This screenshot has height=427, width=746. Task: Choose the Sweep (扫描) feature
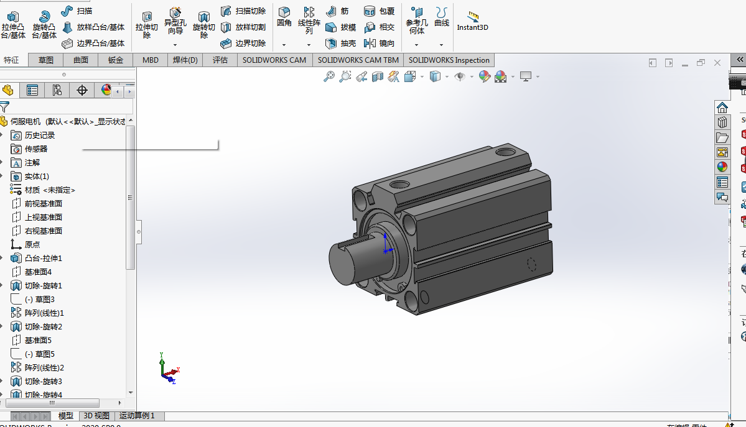pyautogui.click(x=77, y=11)
